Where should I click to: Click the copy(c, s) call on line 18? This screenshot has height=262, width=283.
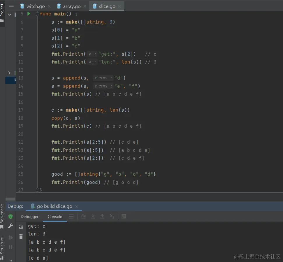click(x=66, y=118)
